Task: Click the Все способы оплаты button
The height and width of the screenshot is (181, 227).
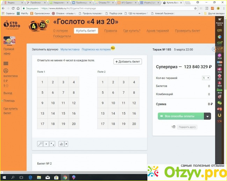Action: 180,116
